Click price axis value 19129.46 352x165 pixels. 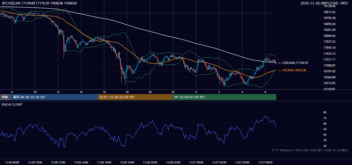[x=329, y=6]
